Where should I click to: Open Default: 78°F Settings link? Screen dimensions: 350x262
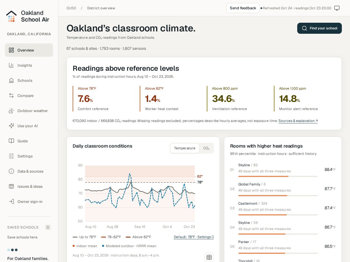[x=194, y=237]
